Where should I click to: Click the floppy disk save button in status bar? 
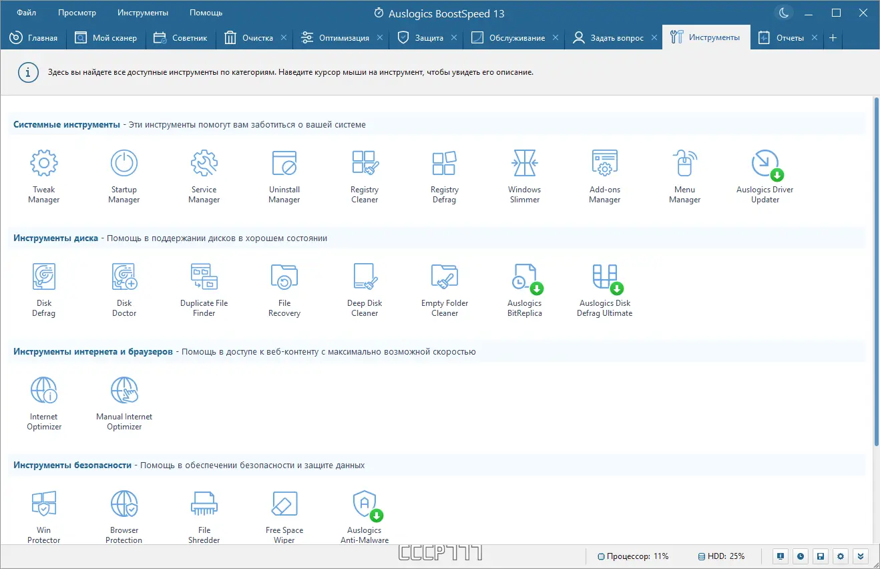point(821,556)
